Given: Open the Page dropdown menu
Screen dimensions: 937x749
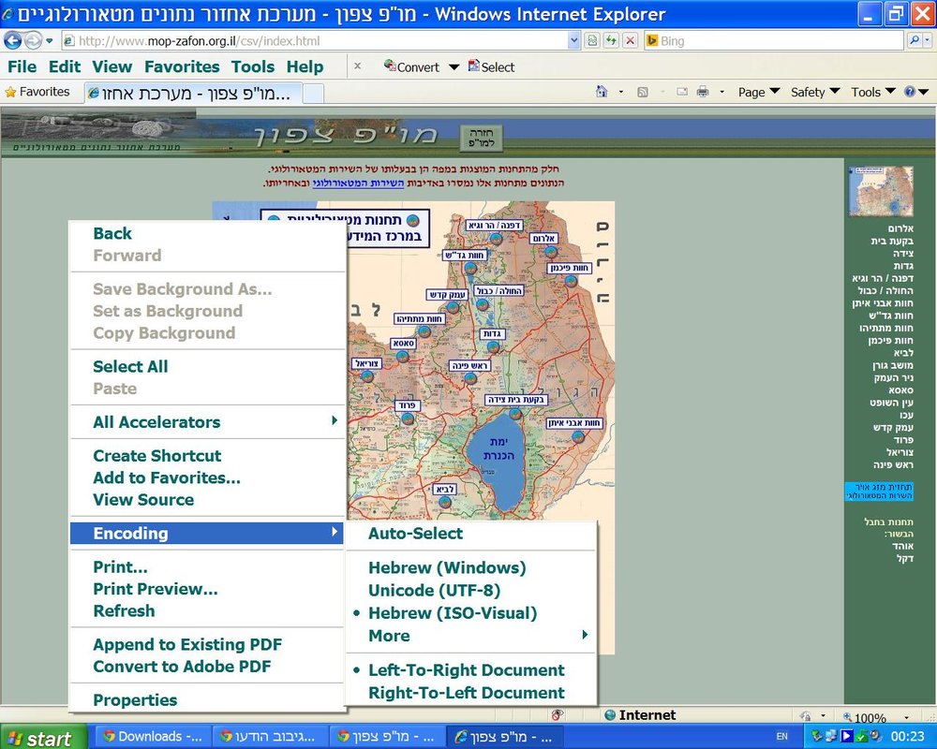Looking at the screenshot, I should (x=758, y=92).
